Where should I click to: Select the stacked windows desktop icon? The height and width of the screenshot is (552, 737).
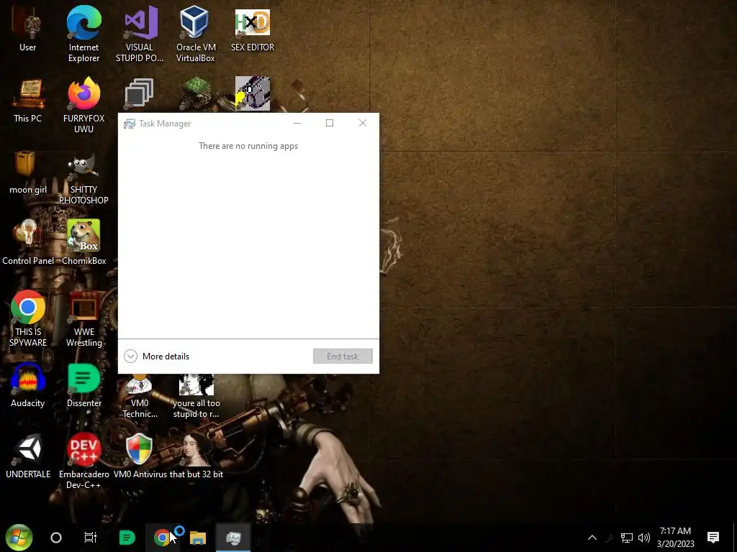click(139, 93)
